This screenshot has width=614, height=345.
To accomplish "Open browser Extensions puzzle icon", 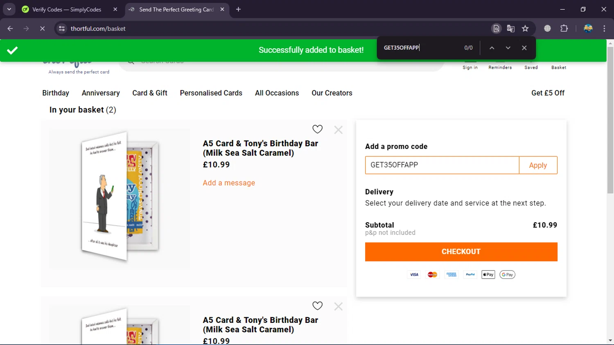I will [x=564, y=29].
